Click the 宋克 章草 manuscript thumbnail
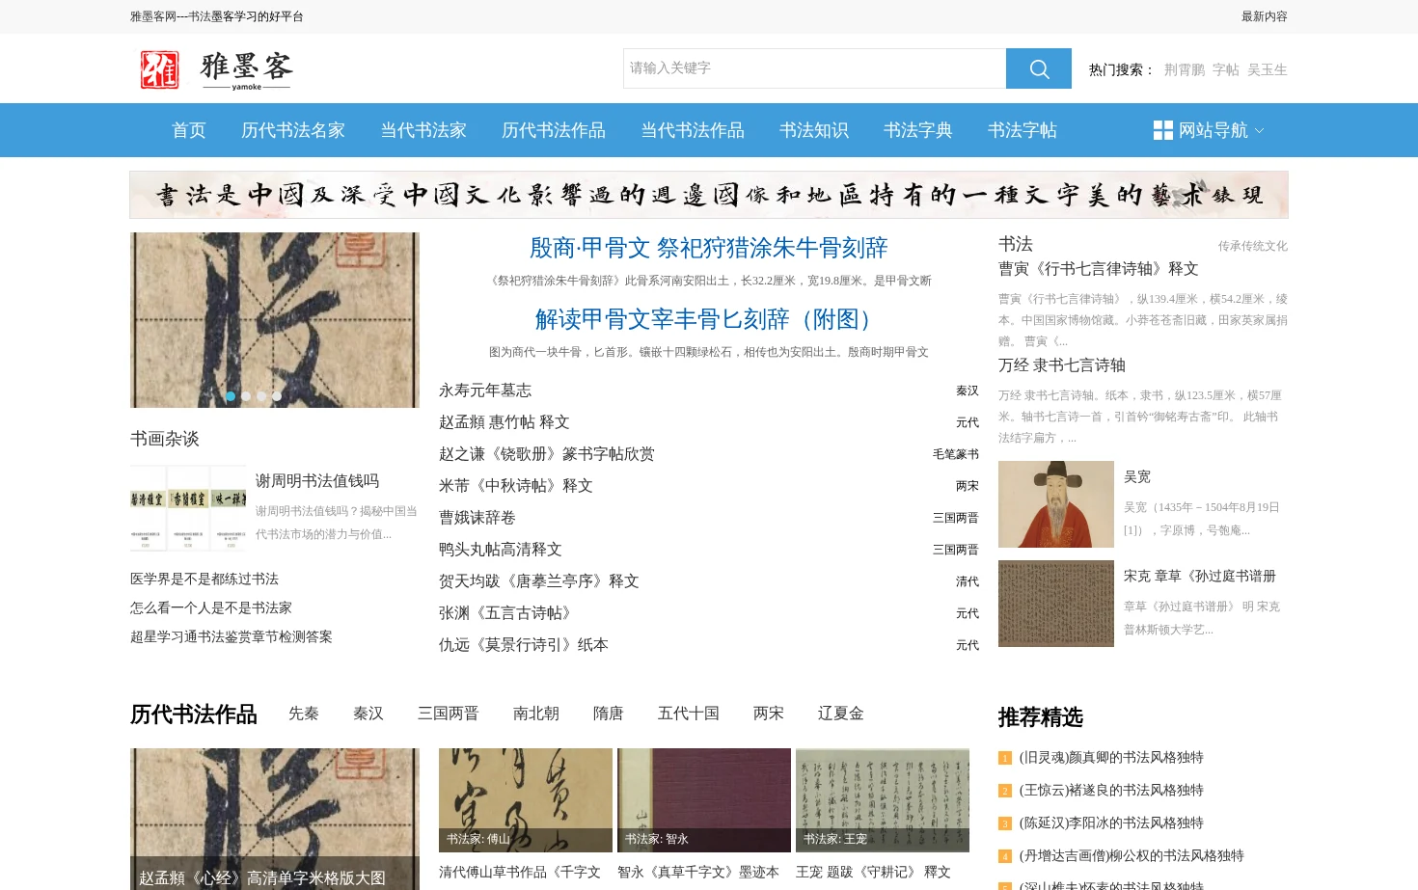The height and width of the screenshot is (890, 1418). 1056,604
